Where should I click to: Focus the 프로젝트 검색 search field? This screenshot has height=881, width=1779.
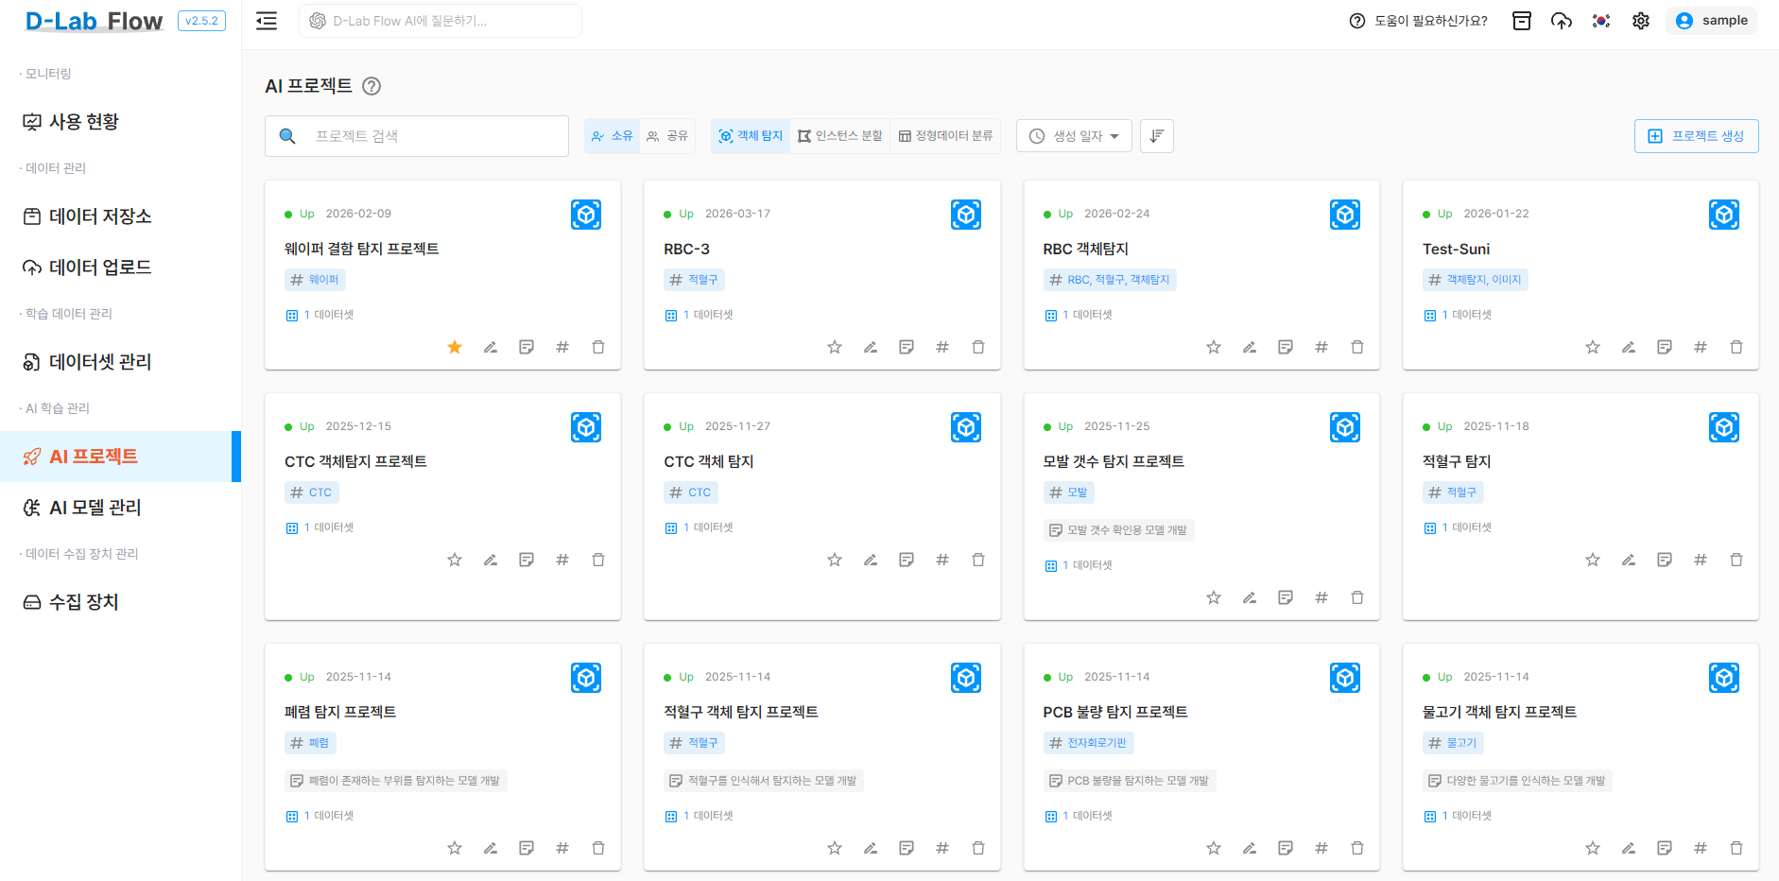pyautogui.click(x=416, y=136)
